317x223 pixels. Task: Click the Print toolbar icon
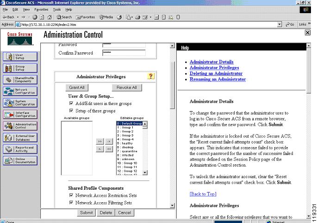pos(138,17)
